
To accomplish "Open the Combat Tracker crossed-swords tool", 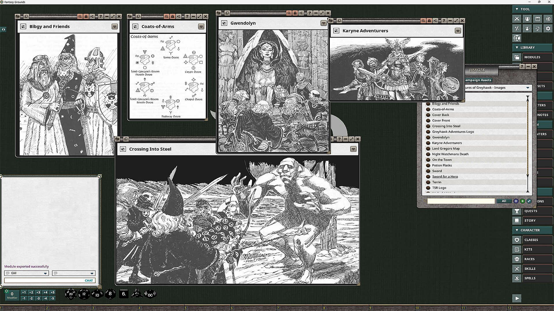I will click(x=517, y=19).
